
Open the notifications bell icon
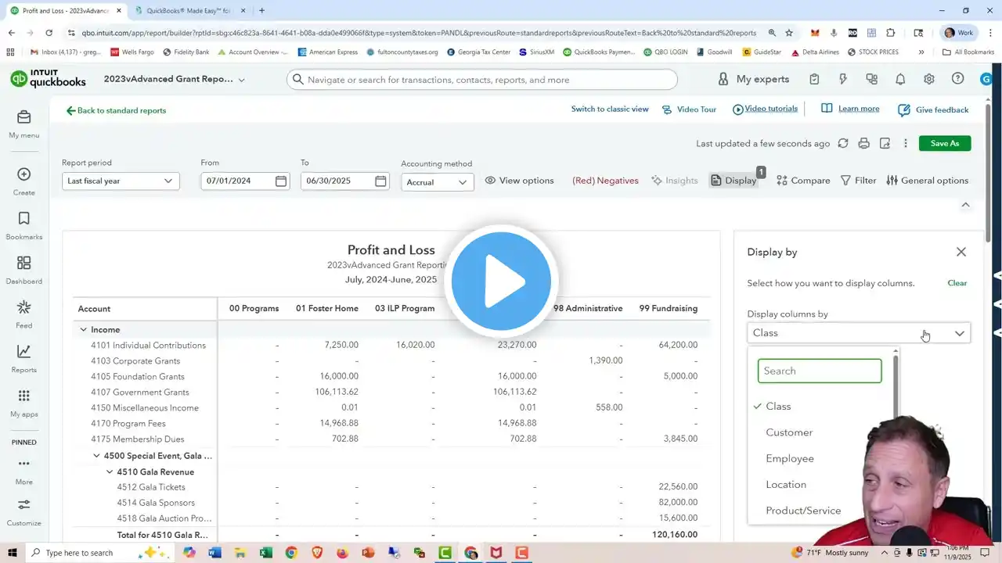(900, 79)
